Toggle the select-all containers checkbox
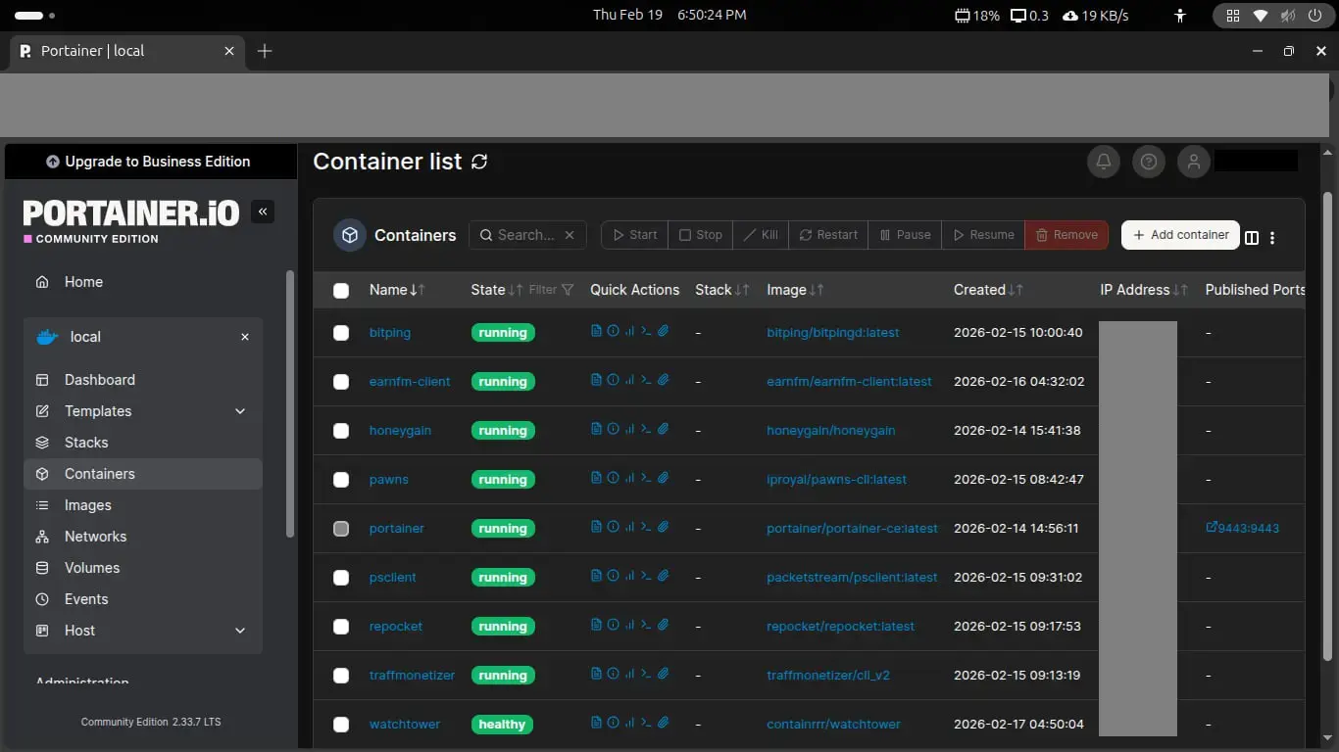Viewport: 1339px width, 752px height. coord(341,291)
